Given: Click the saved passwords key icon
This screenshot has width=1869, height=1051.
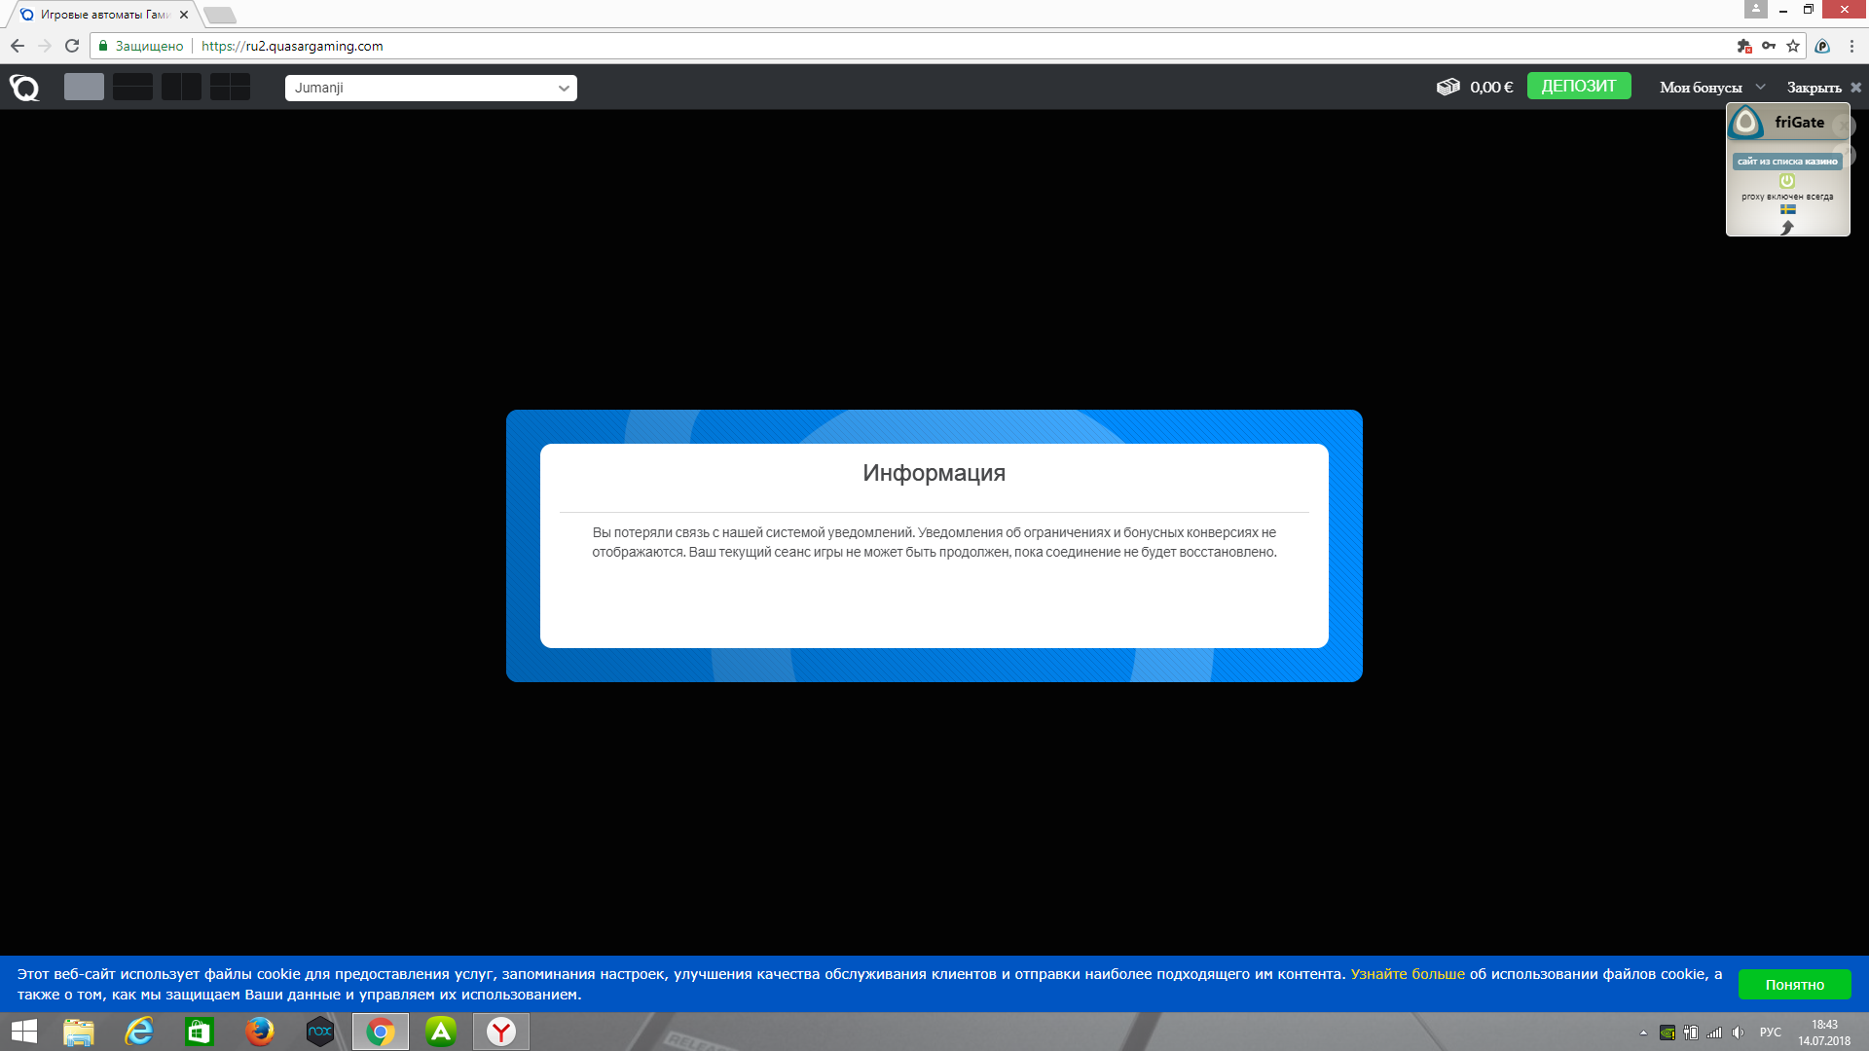Looking at the screenshot, I should coord(1769,46).
